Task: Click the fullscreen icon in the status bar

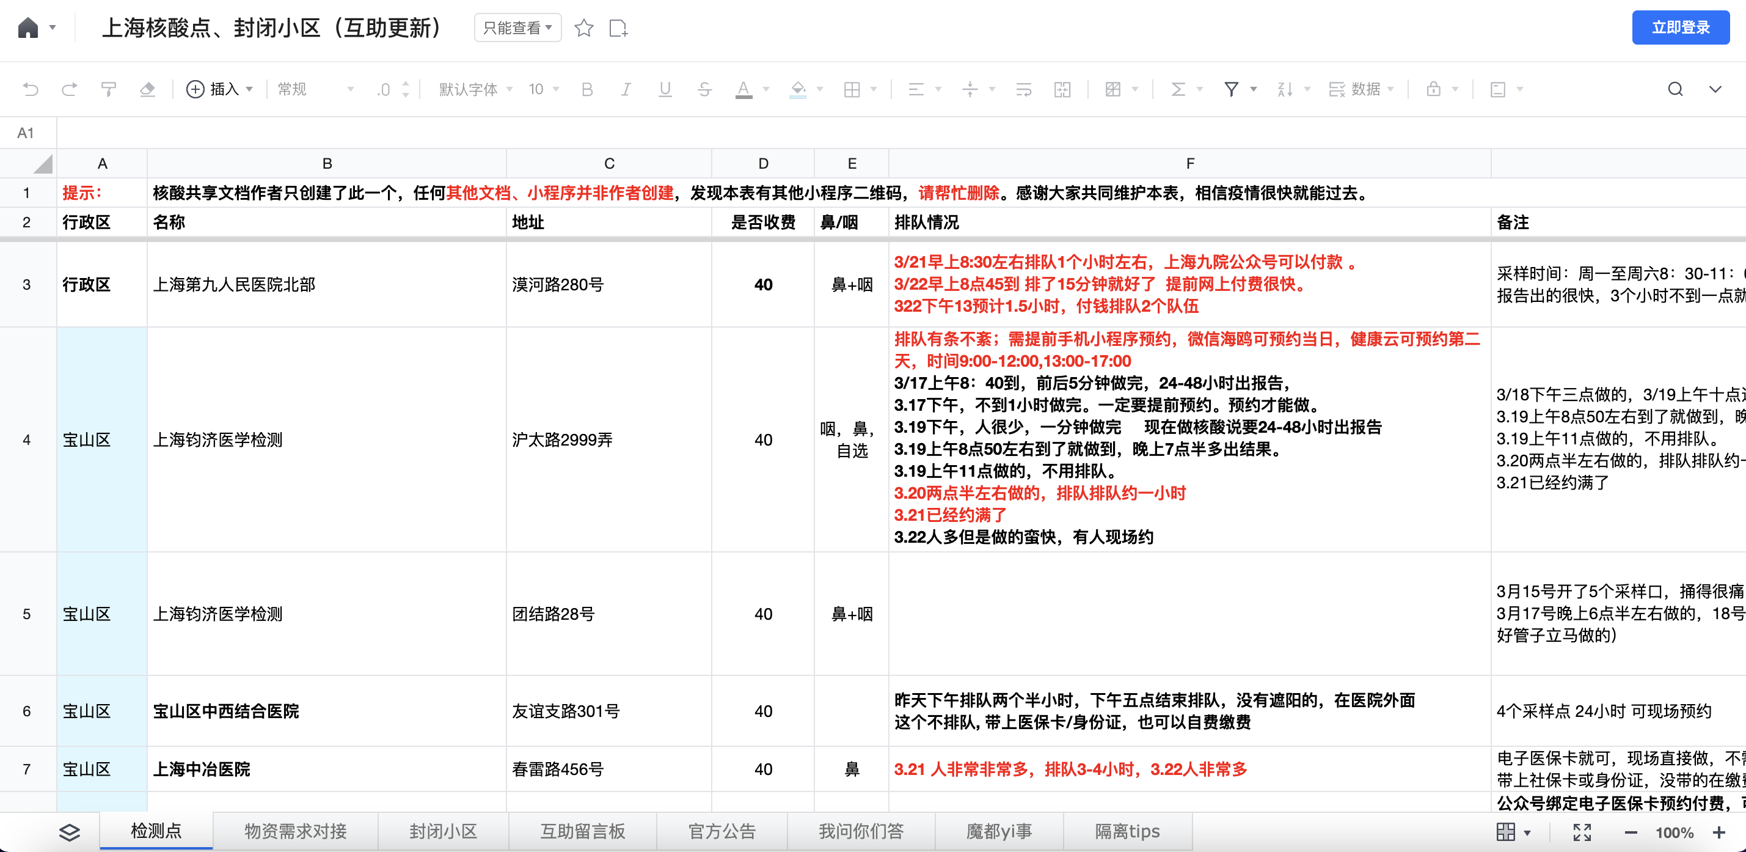Action: (1582, 832)
